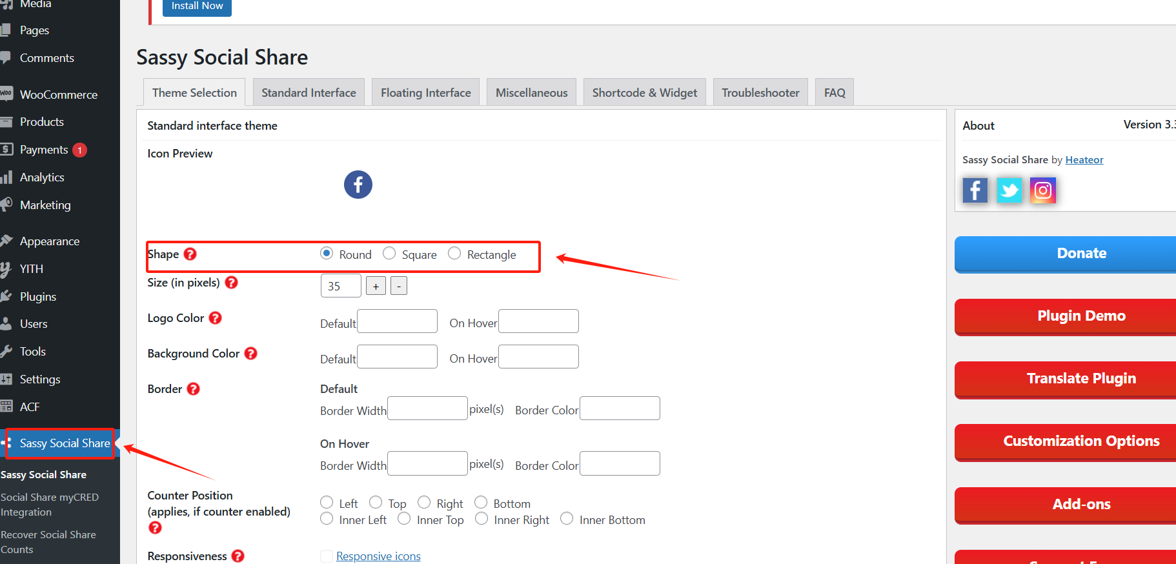Open the ACF menu
The image size is (1176, 564).
[x=30, y=407]
